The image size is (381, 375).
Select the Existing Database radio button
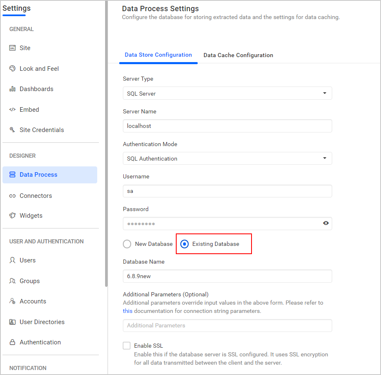(185, 244)
